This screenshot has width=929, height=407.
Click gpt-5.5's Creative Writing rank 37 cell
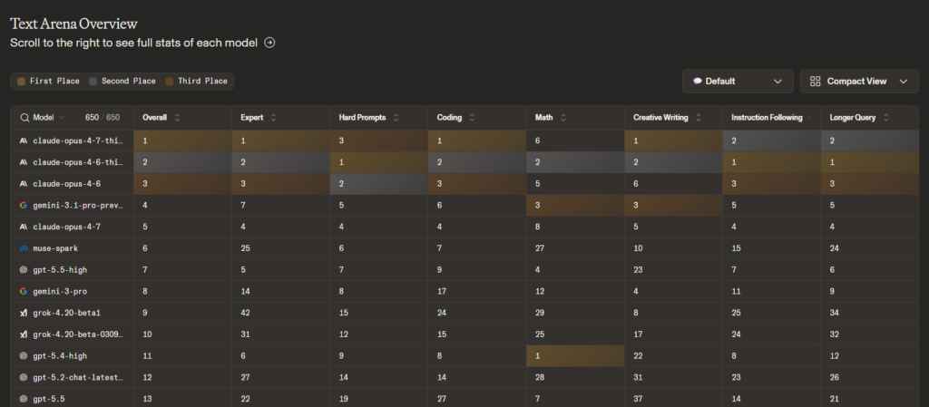674,400
